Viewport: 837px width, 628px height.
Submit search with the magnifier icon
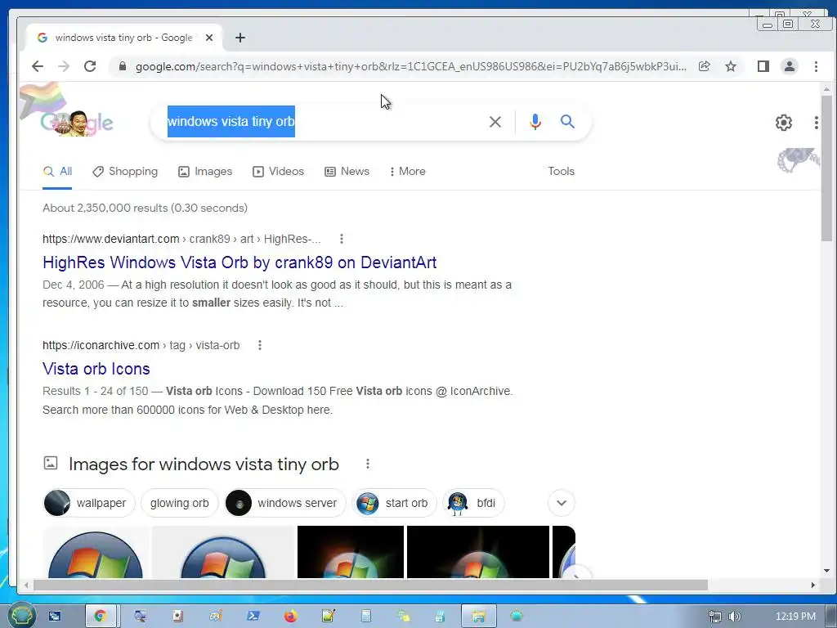pyautogui.click(x=567, y=122)
